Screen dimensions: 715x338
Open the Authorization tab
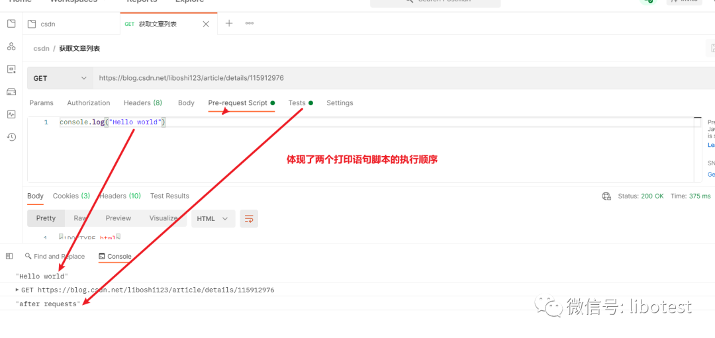point(89,103)
